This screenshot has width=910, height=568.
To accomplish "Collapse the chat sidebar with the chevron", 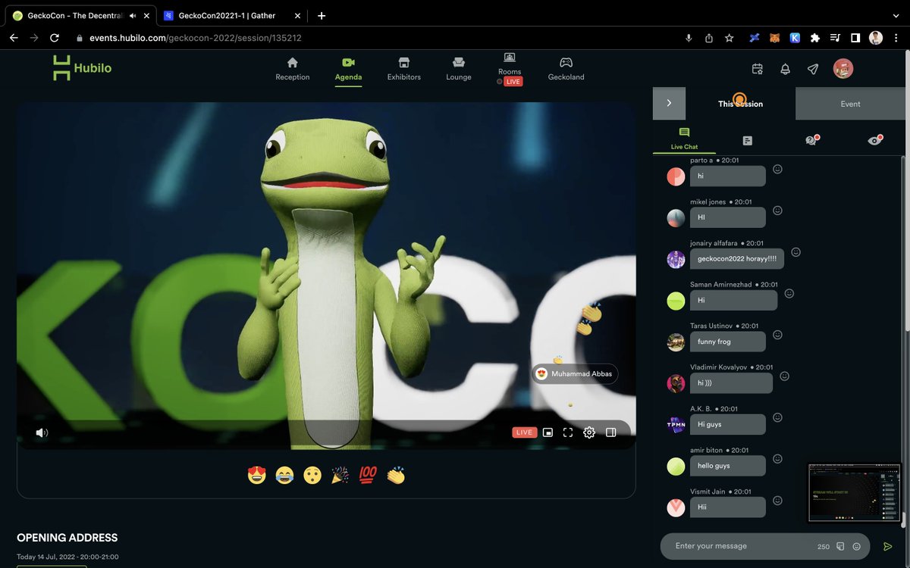I will [x=670, y=103].
